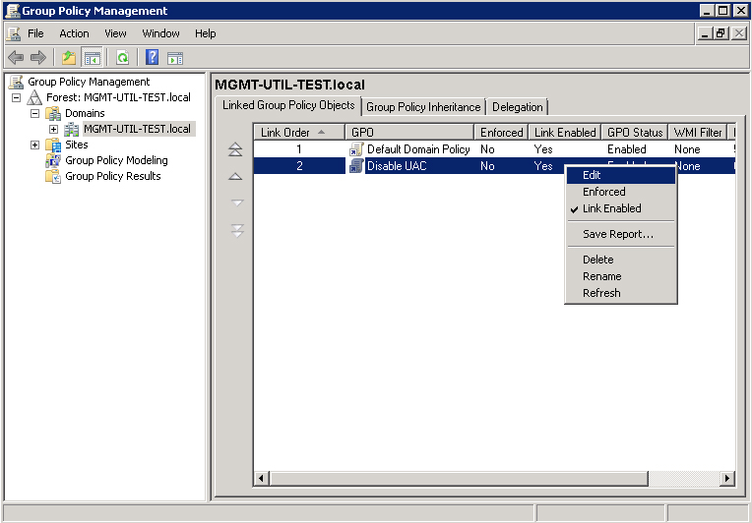Image resolution: width=752 pixels, height=523 pixels.
Task: Switch to the Group Policy Inheritance tab
Action: pyautogui.click(x=423, y=107)
